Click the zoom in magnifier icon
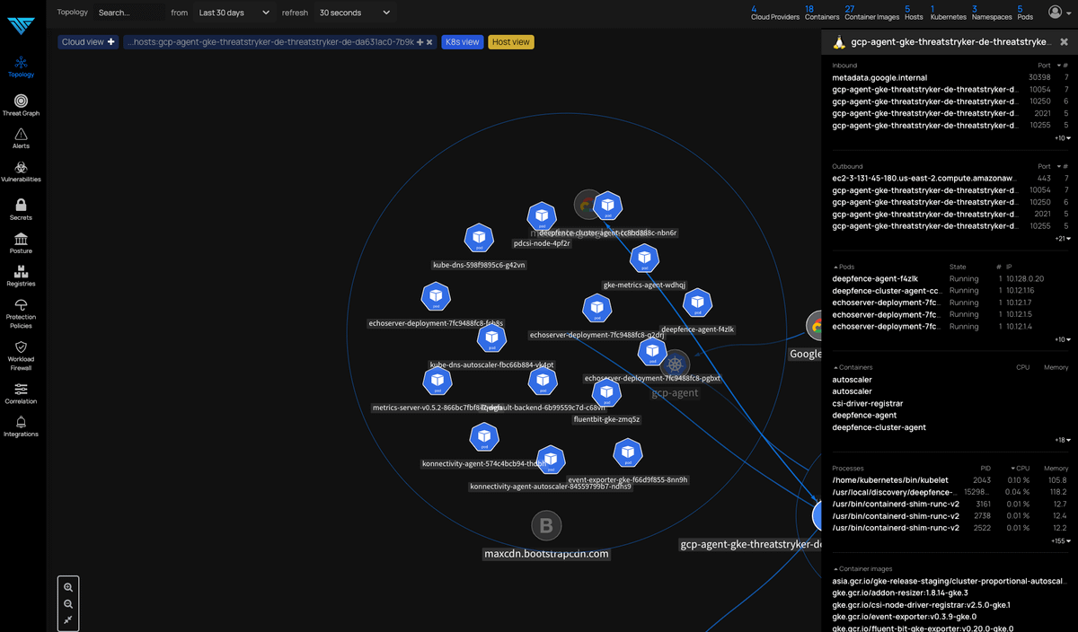This screenshot has width=1078, height=632. coord(68,587)
